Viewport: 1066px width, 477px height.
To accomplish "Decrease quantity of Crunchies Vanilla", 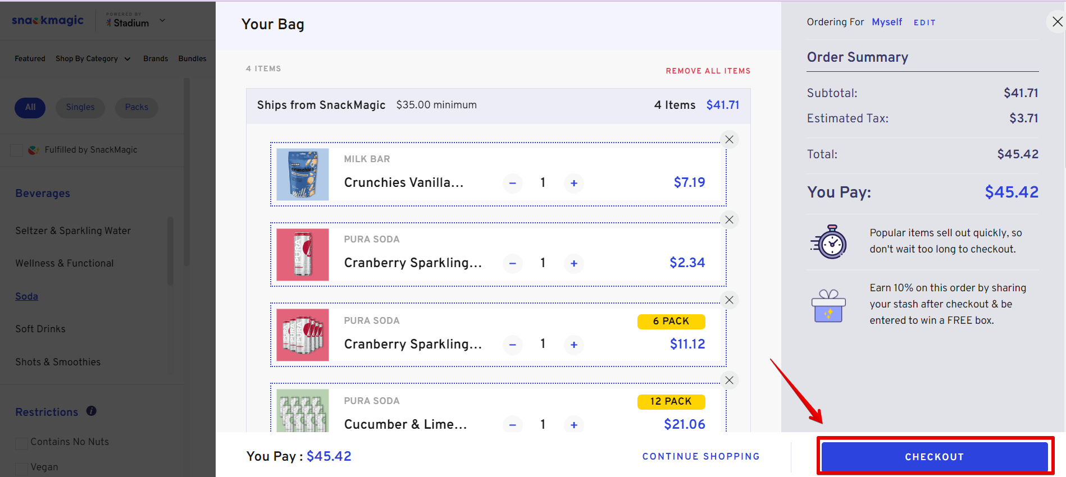I will click(x=513, y=183).
